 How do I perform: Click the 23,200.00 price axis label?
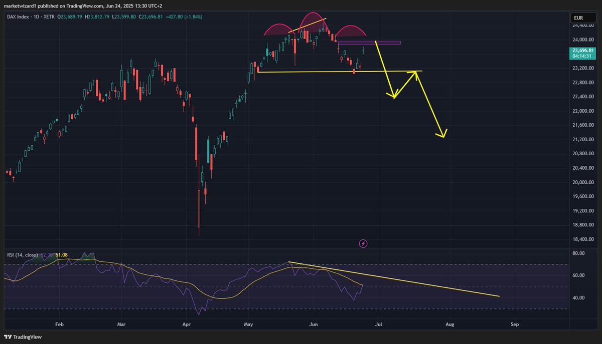click(x=583, y=68)
